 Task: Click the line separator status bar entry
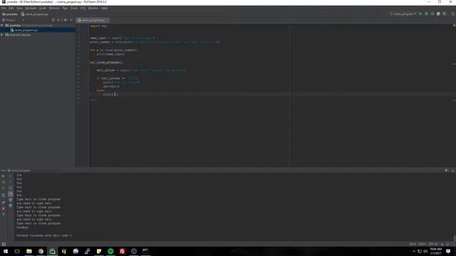[x=422, y=244]
